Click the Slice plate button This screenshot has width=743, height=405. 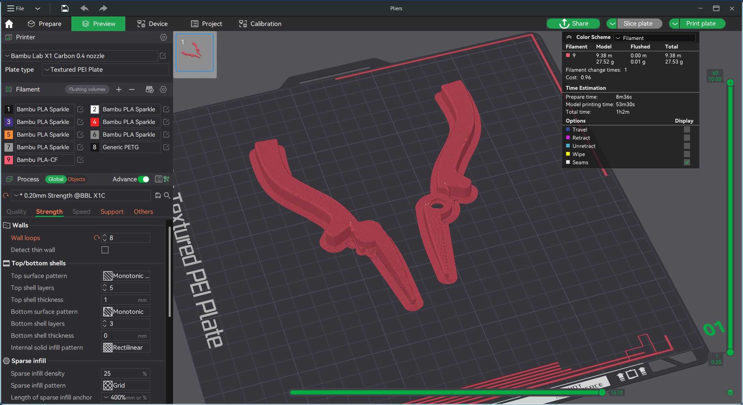[639, 24]
